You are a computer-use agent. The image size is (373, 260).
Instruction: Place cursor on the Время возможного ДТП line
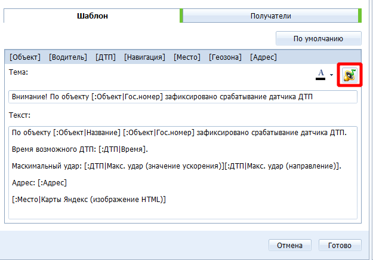coord(80,149)
